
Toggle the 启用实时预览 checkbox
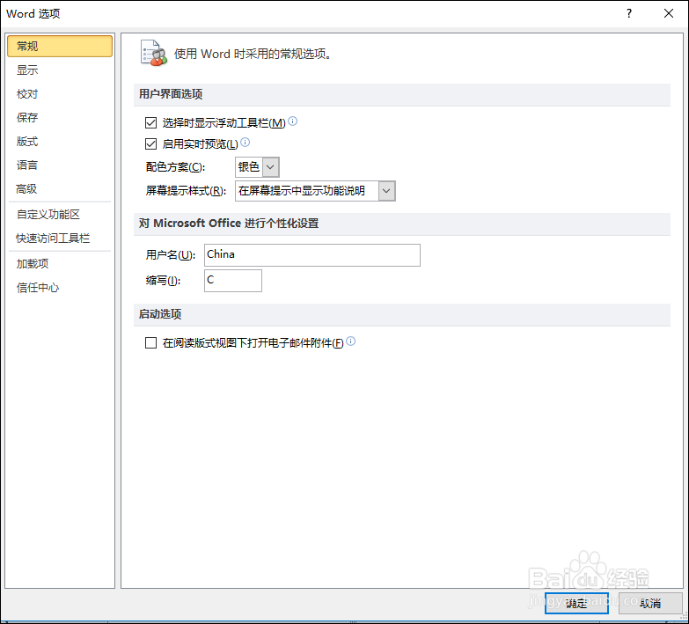click(150, 143)
